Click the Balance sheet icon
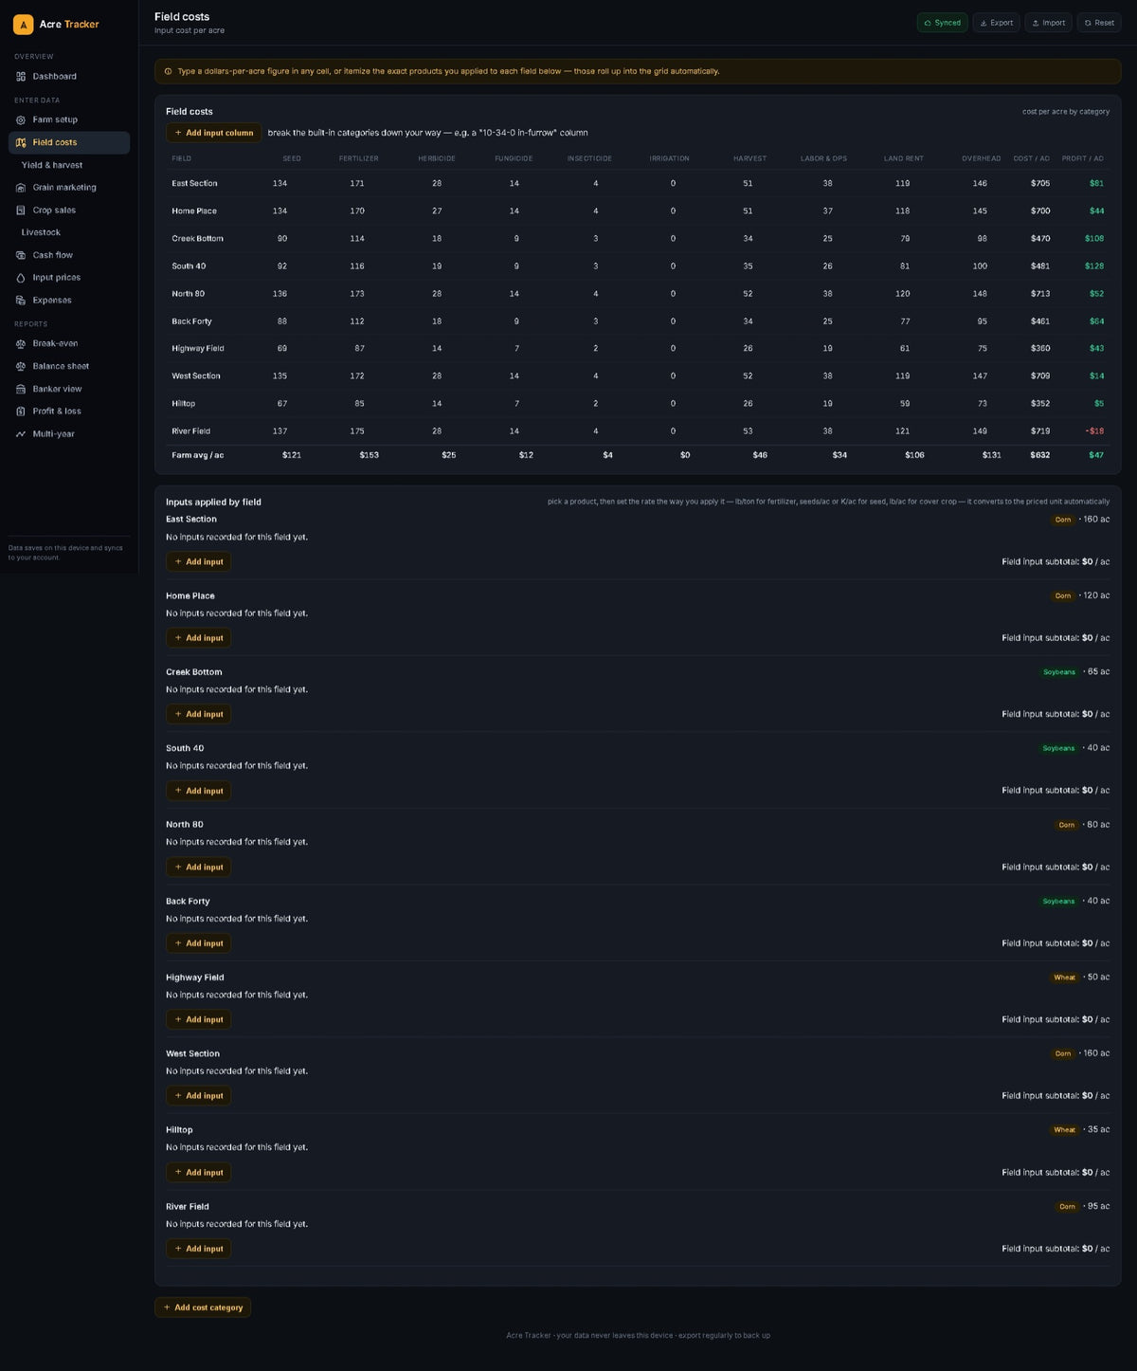The height and width of the screenshot is (1371, 1137). point(21,366)
